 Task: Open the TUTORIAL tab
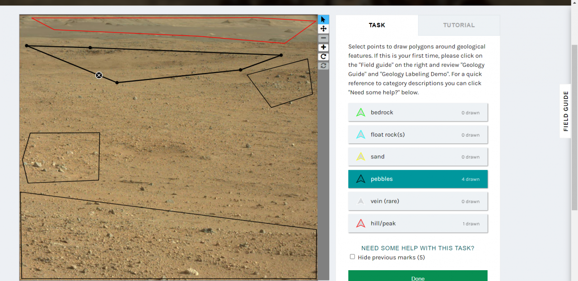[x=459, y=25]
